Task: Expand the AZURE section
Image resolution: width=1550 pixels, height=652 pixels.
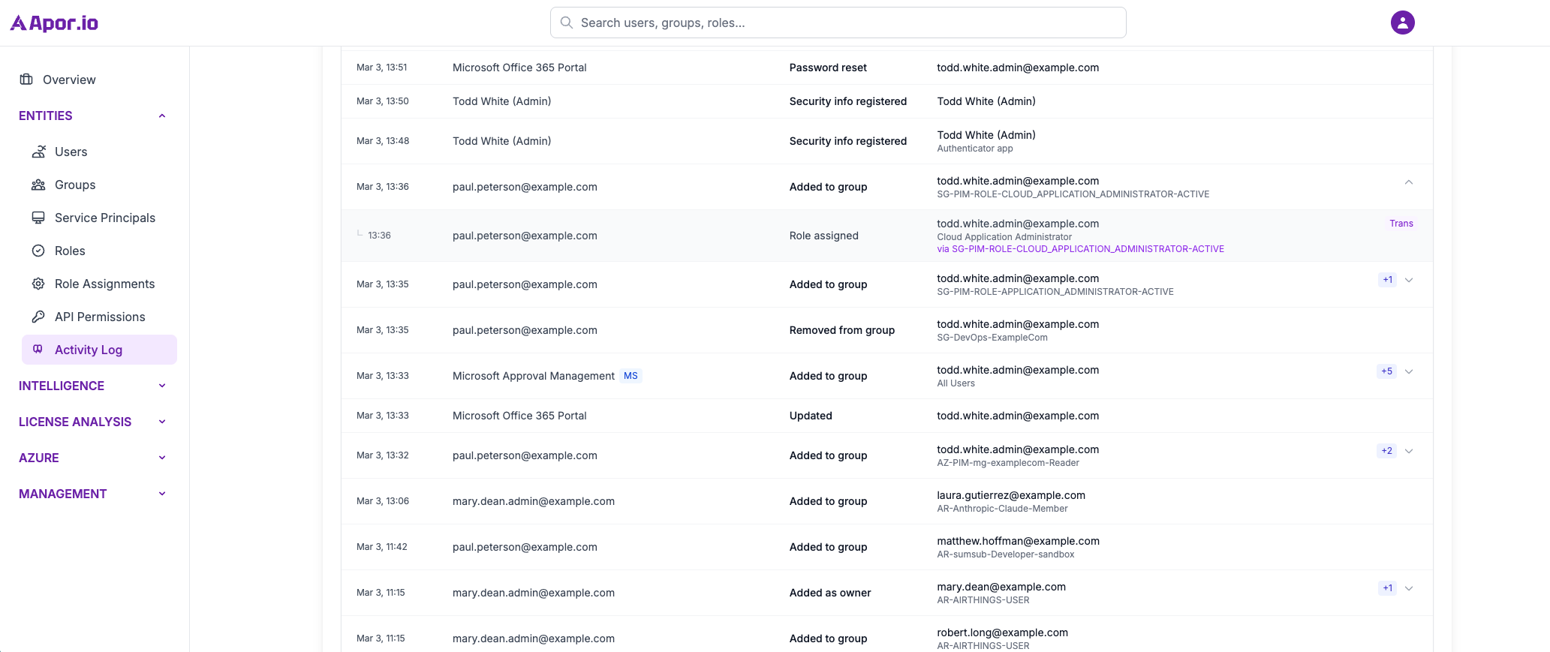Action: coord(162,458)
